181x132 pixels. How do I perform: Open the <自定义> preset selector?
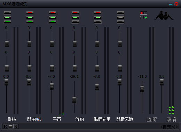(x=169, y=127)
